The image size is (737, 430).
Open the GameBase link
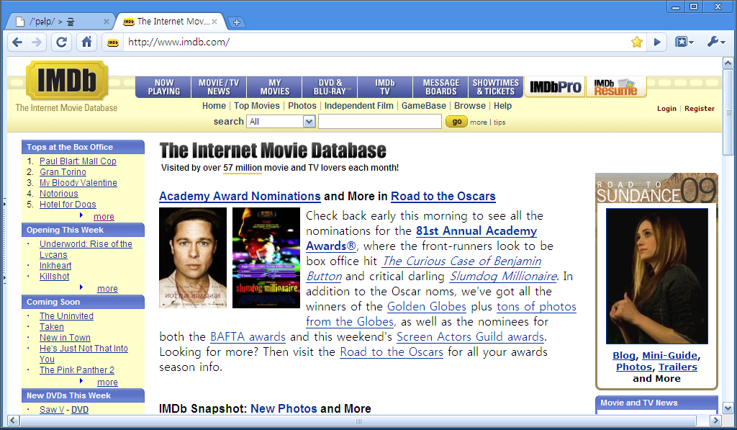[423, 106]
